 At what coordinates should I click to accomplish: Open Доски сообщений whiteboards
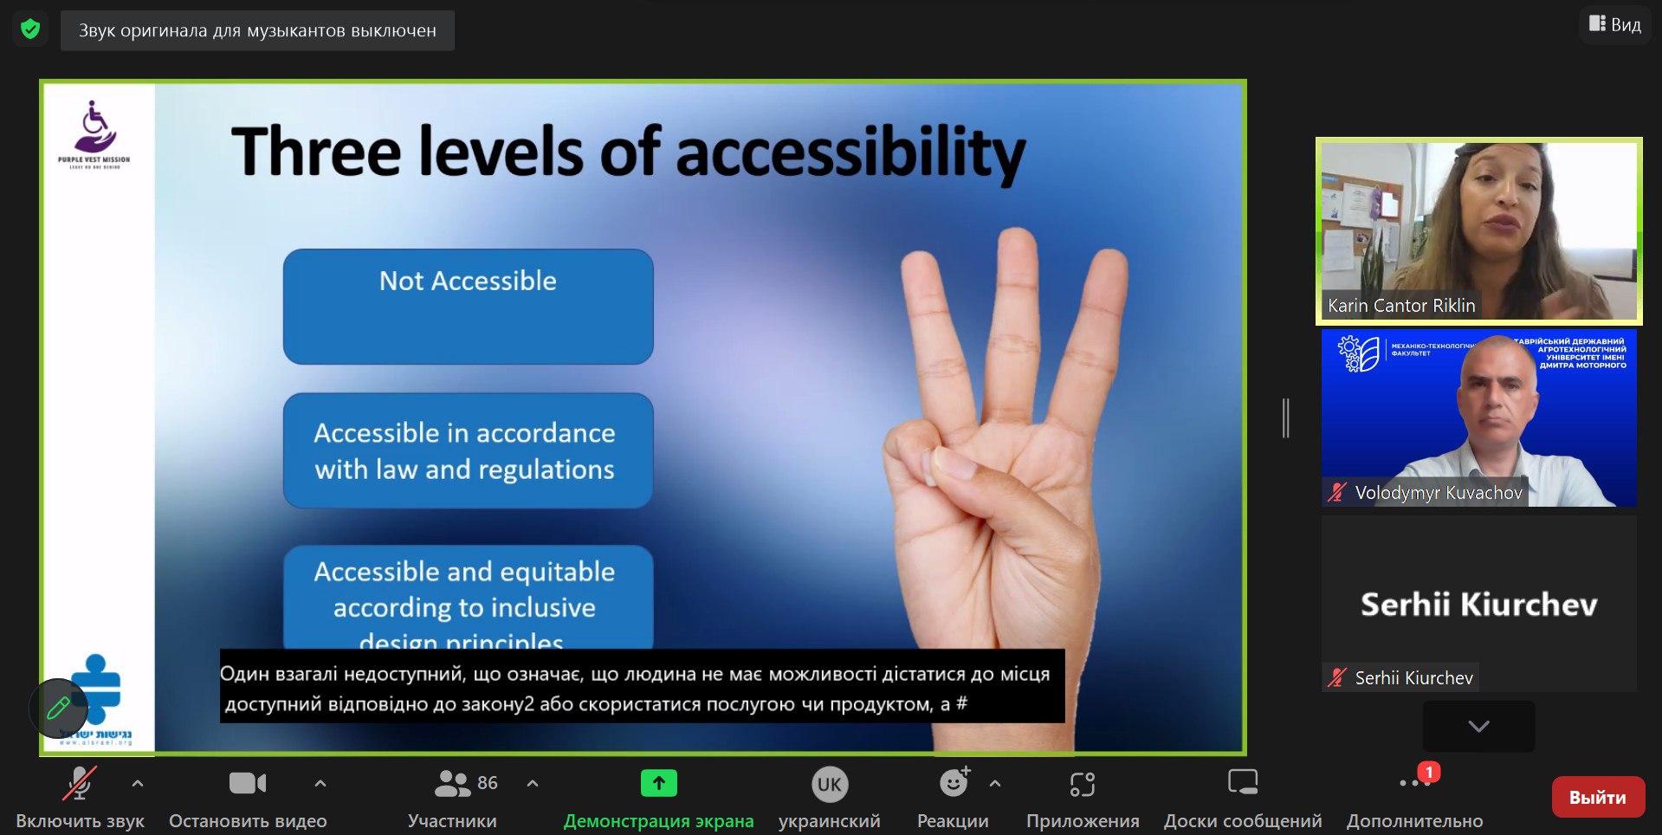coord(1243,798)
